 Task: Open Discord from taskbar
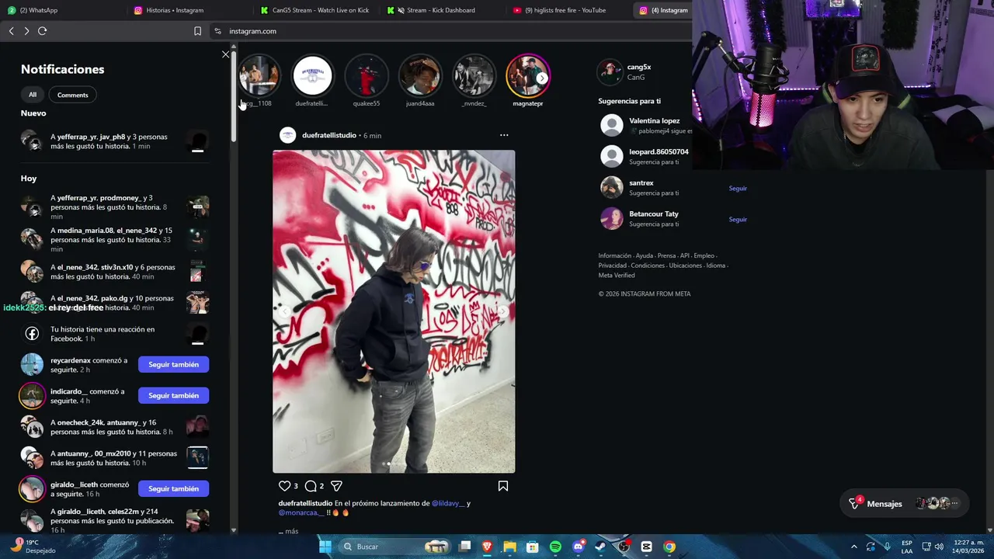578,547
